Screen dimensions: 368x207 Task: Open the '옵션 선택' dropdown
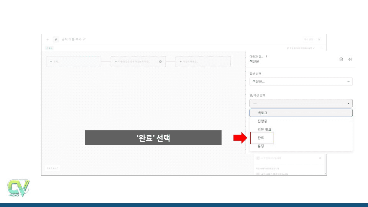[301, 82]
